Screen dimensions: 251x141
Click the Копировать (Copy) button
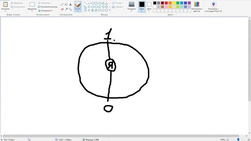pos(18,7)
